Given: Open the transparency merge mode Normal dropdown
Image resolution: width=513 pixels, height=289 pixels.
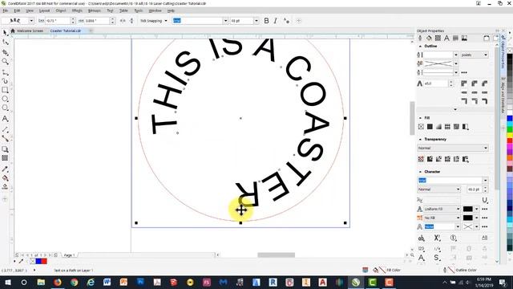Looking at the screenshot, I should (453, 148).
